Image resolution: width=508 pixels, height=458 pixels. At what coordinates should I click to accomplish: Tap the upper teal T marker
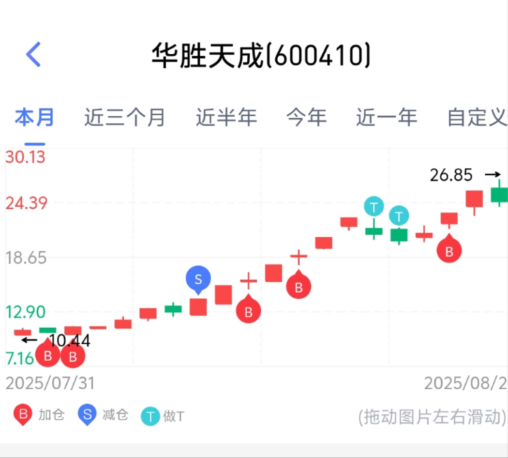(374, 206)
